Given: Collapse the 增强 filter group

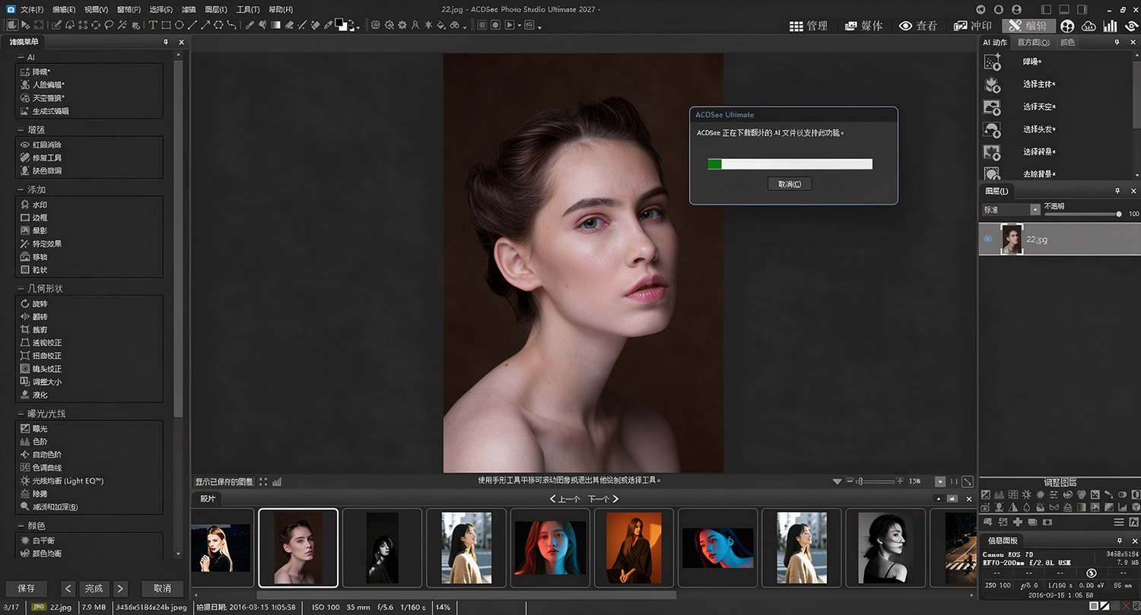Looking at the screenshot, I should point(20,130).
